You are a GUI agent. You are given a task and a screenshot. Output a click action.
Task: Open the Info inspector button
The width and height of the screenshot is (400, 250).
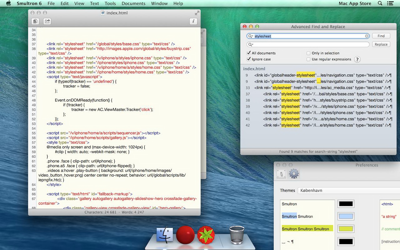(x=193, y=21)
